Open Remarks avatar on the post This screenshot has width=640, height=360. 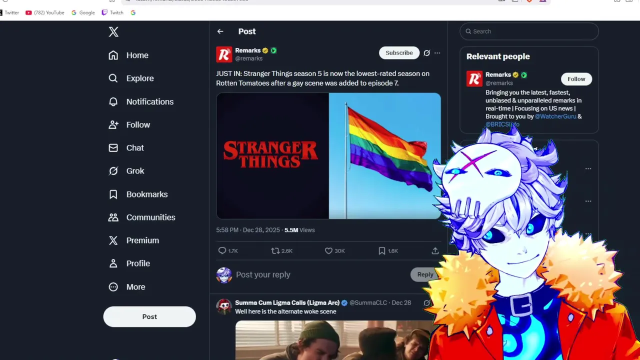(224, 54)
